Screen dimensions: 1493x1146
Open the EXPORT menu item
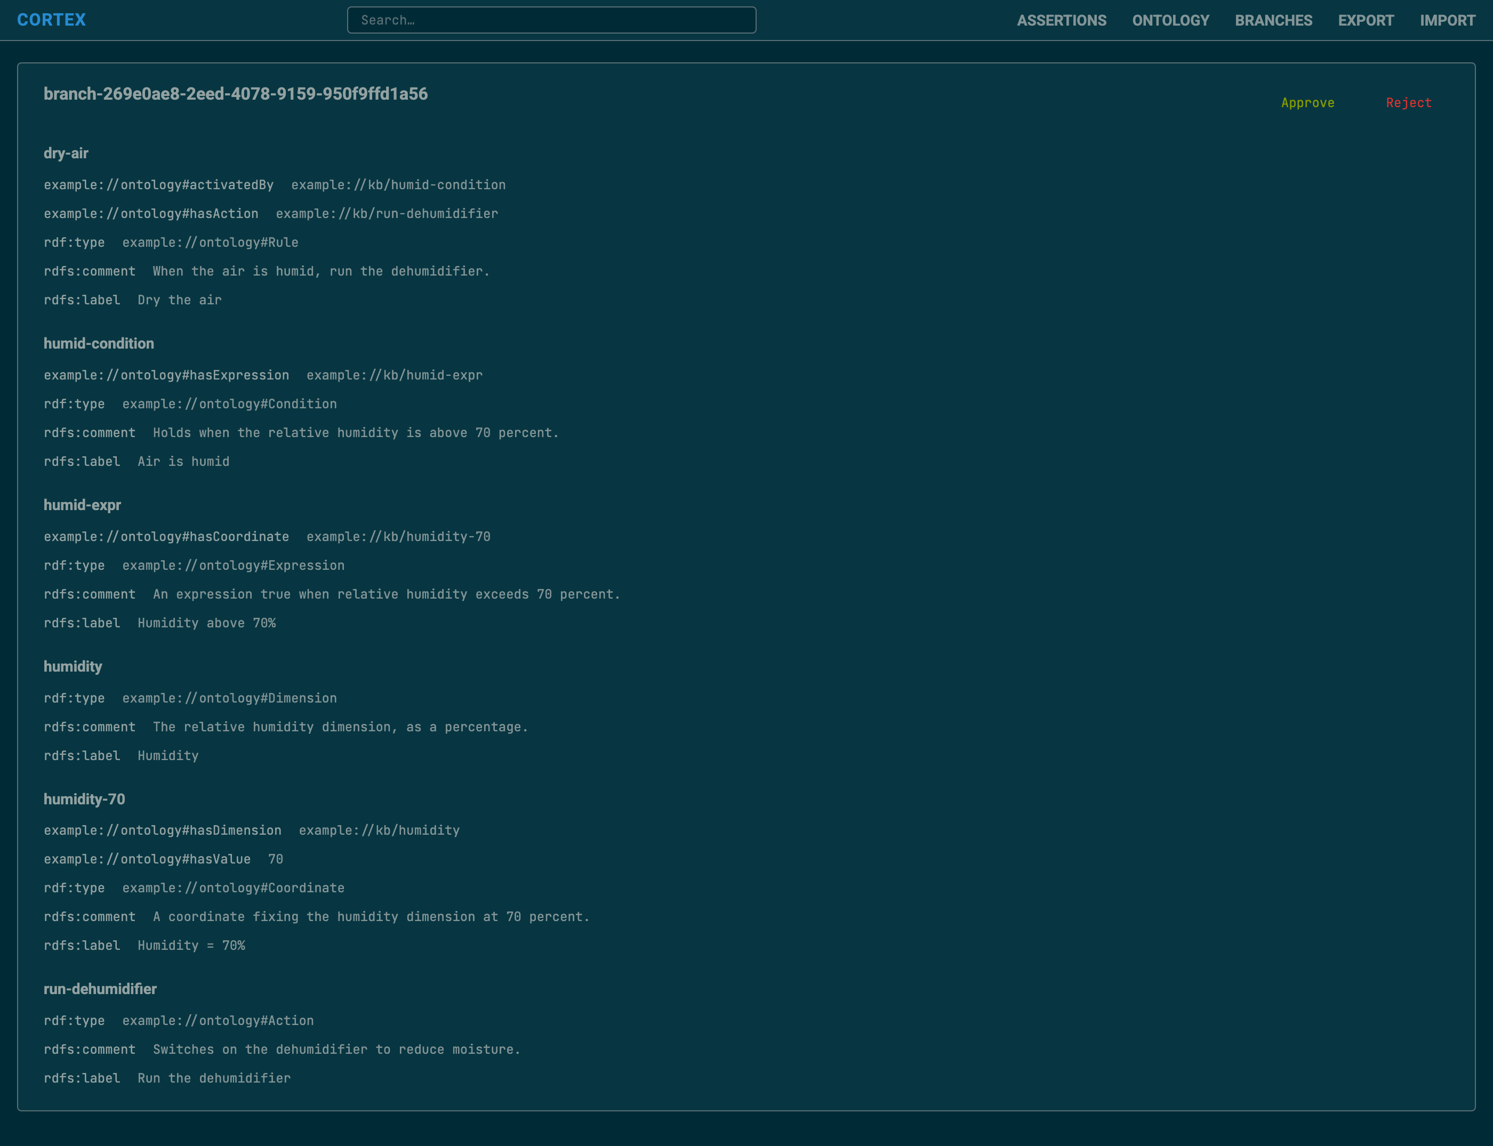click(1366, 20)
